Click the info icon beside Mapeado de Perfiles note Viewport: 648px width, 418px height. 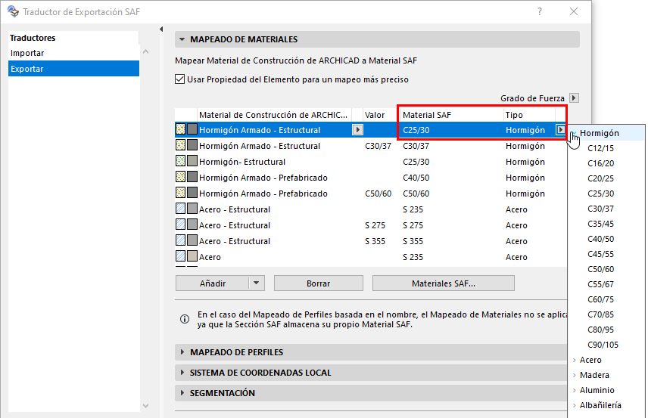pos(185,319)
